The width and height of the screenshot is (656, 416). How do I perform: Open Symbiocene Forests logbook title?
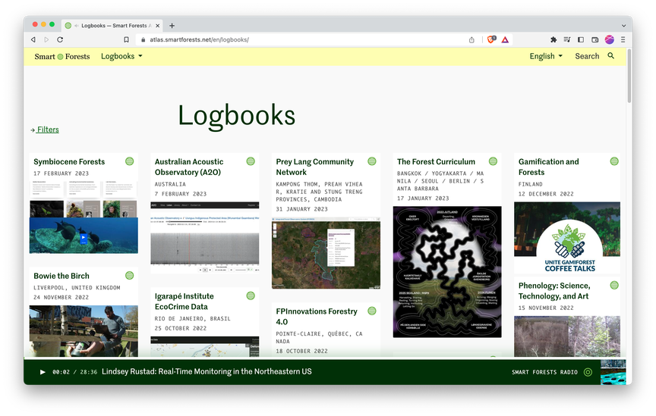pos(69,161)
